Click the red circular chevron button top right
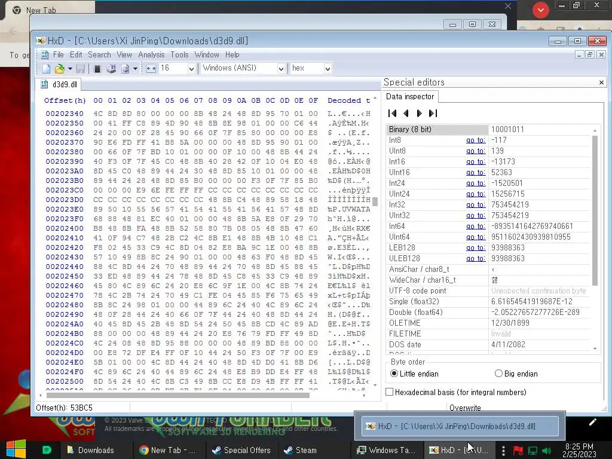Image resolution: width=612 pixels, height=459 pixels. [540, 10]
